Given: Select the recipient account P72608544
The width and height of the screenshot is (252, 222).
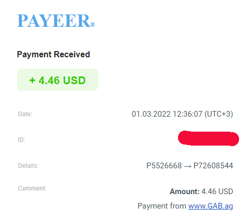Looking at the screenshot, I should pos(213,166).
